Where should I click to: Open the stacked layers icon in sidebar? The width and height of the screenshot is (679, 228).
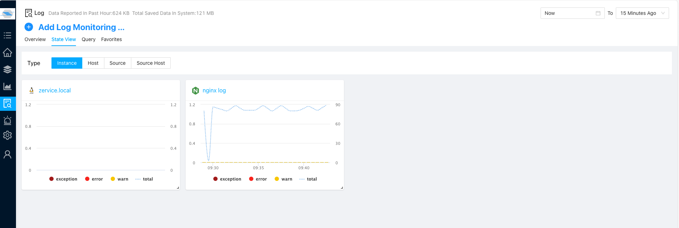click(x=7, y=69)
